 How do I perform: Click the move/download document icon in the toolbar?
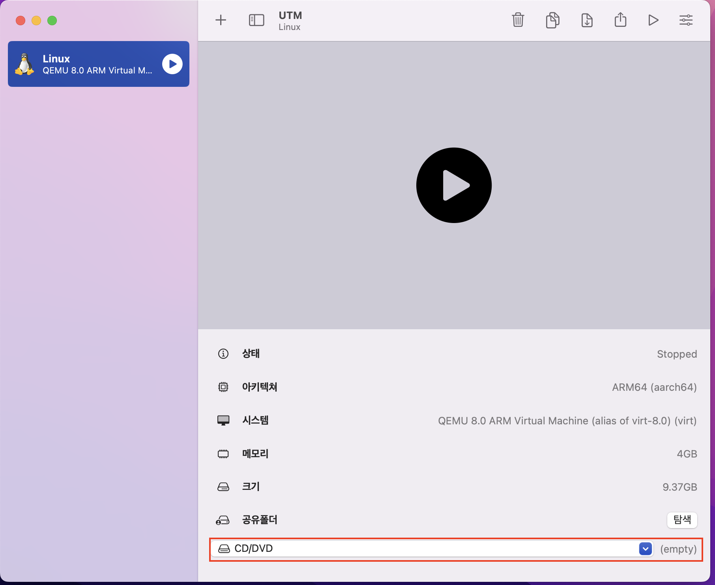tap(587, 20)
